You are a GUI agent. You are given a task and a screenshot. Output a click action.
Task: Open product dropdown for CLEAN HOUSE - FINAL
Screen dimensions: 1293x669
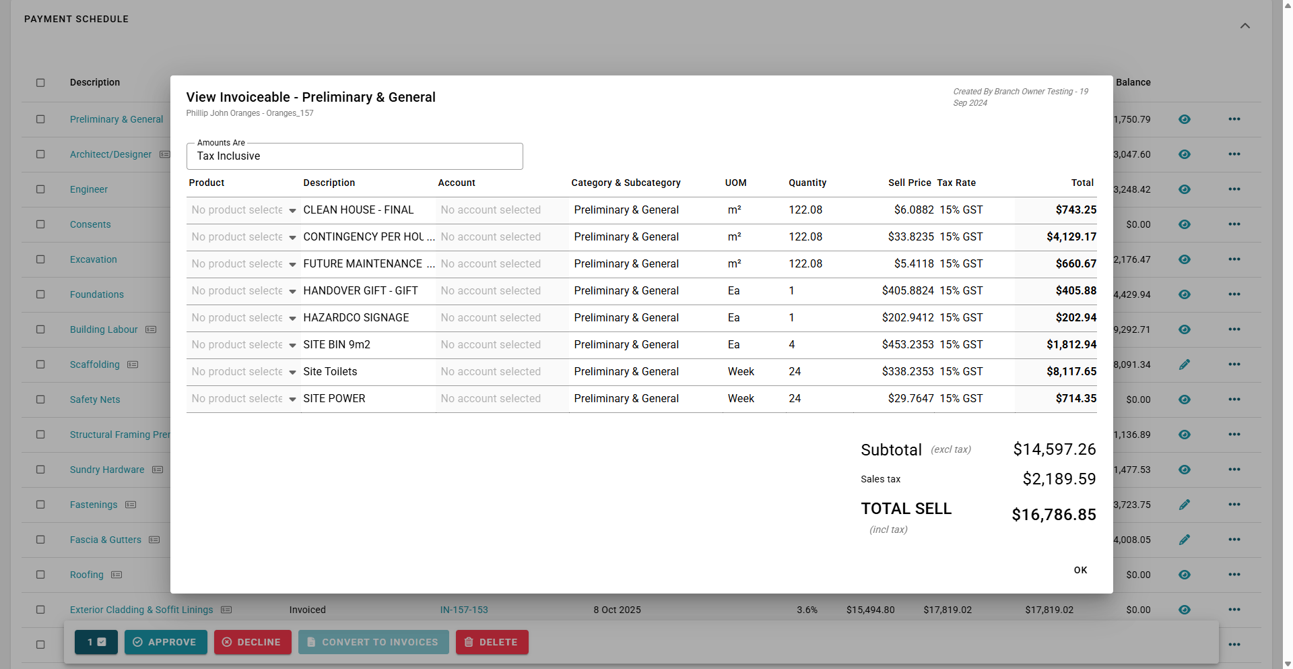[x=292, y=211]
